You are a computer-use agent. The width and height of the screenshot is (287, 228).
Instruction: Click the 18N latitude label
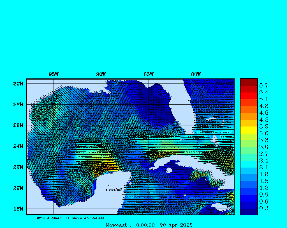pyautogui.click(x=18, y=209)
